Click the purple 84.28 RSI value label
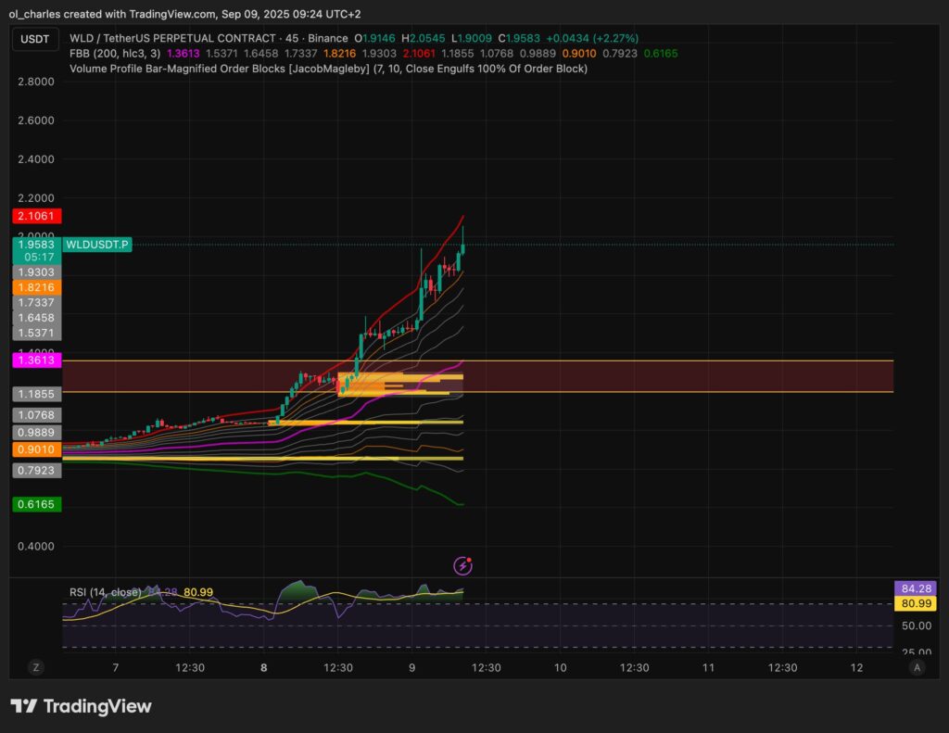Viewport: 949px width, 733px height. click(916, 588)
